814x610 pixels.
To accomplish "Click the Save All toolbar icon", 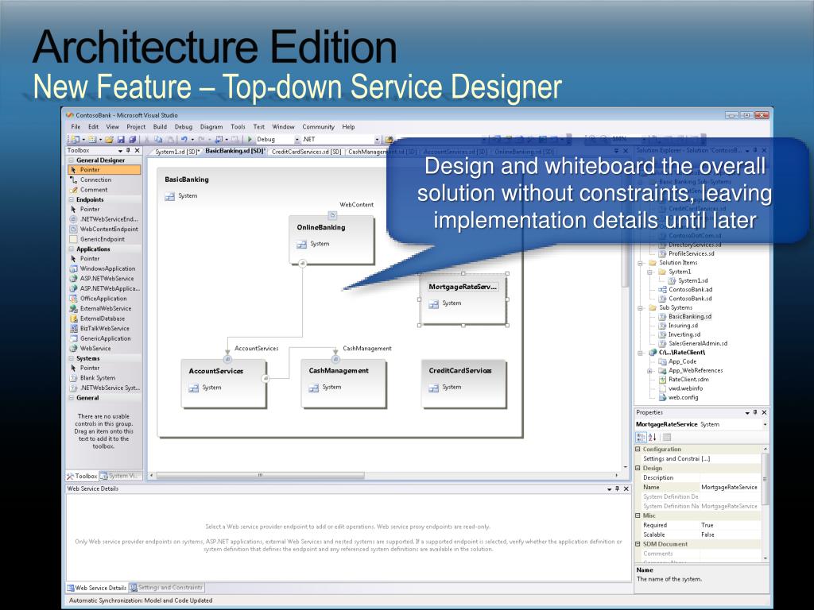I will tap(133, 140).
